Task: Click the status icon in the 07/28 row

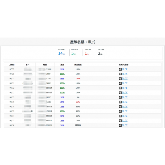Action: coord(120,74)
